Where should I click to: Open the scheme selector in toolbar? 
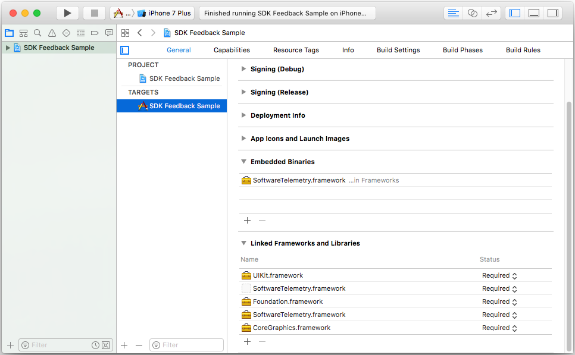121,13
